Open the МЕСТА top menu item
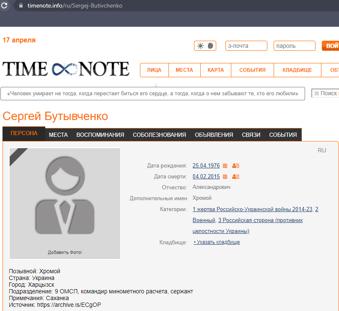The image size is (339, 311). click(184, 70)
